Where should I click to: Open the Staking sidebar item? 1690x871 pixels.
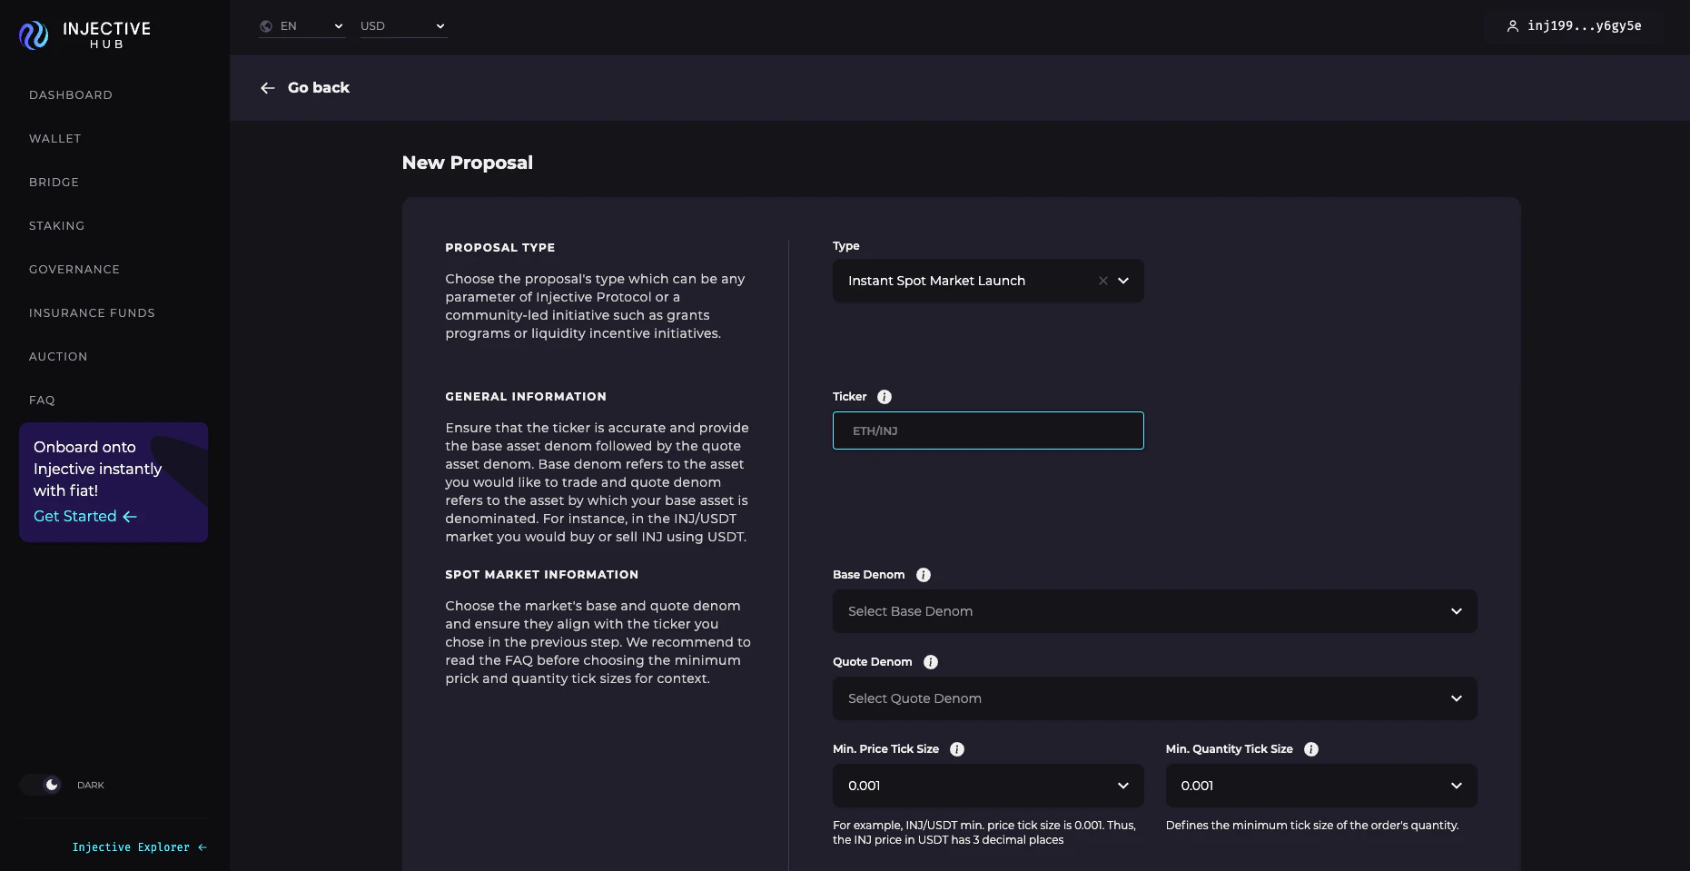point(57,226)
